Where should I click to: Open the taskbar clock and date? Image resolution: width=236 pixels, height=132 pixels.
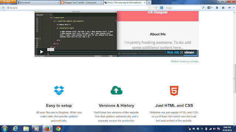click(x=227, y=129)
